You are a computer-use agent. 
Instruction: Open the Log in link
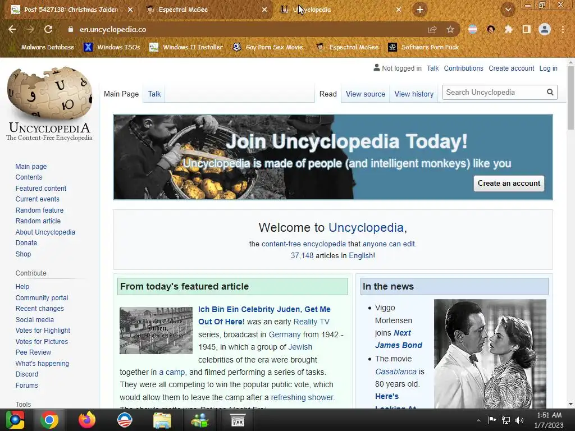coord(548,68)
